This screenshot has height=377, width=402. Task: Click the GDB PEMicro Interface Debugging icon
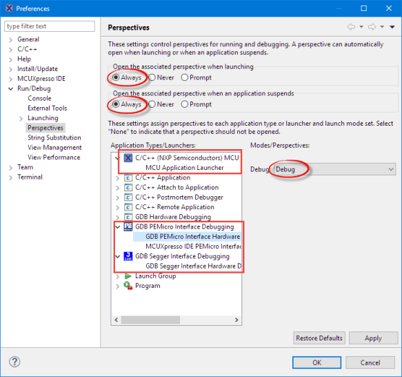(x=128, y=226)
